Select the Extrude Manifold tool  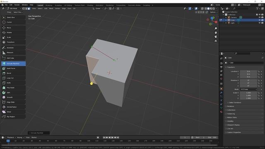tap(13, 64)
